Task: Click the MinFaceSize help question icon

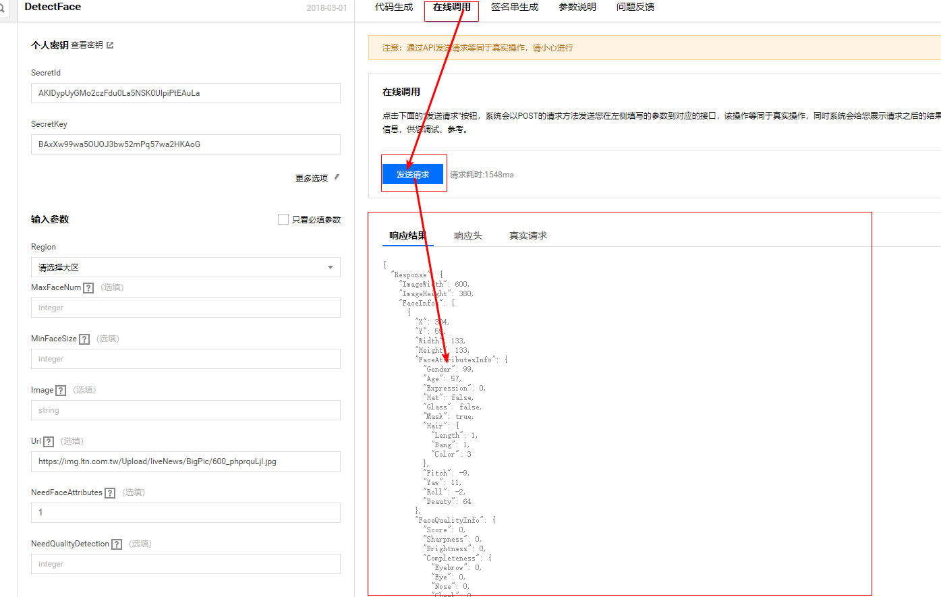Action: point(84,339)
